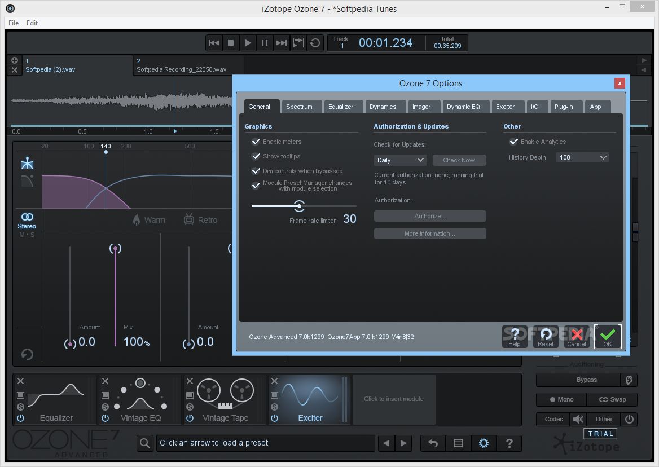Image resolution: width=659 pixels, height=467 pixels.
Task: Skip to previous track in transport
Action: point(213,43)
